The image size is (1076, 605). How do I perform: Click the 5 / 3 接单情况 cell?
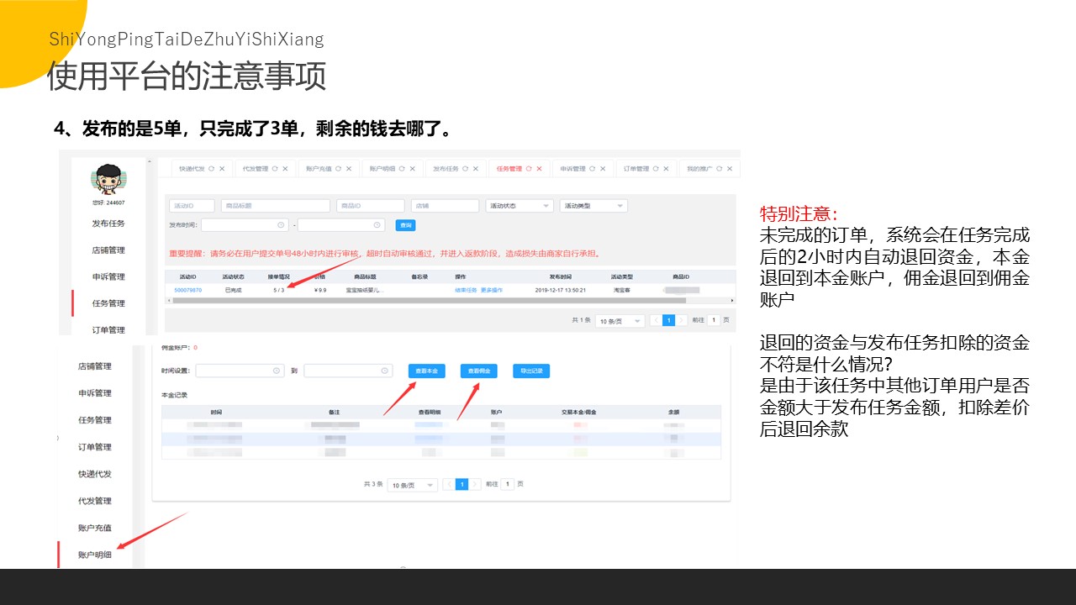(x=278, y=290)
